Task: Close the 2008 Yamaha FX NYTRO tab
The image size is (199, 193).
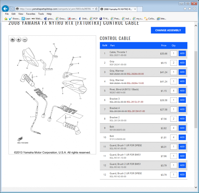Action: click(x=135, y=9)
